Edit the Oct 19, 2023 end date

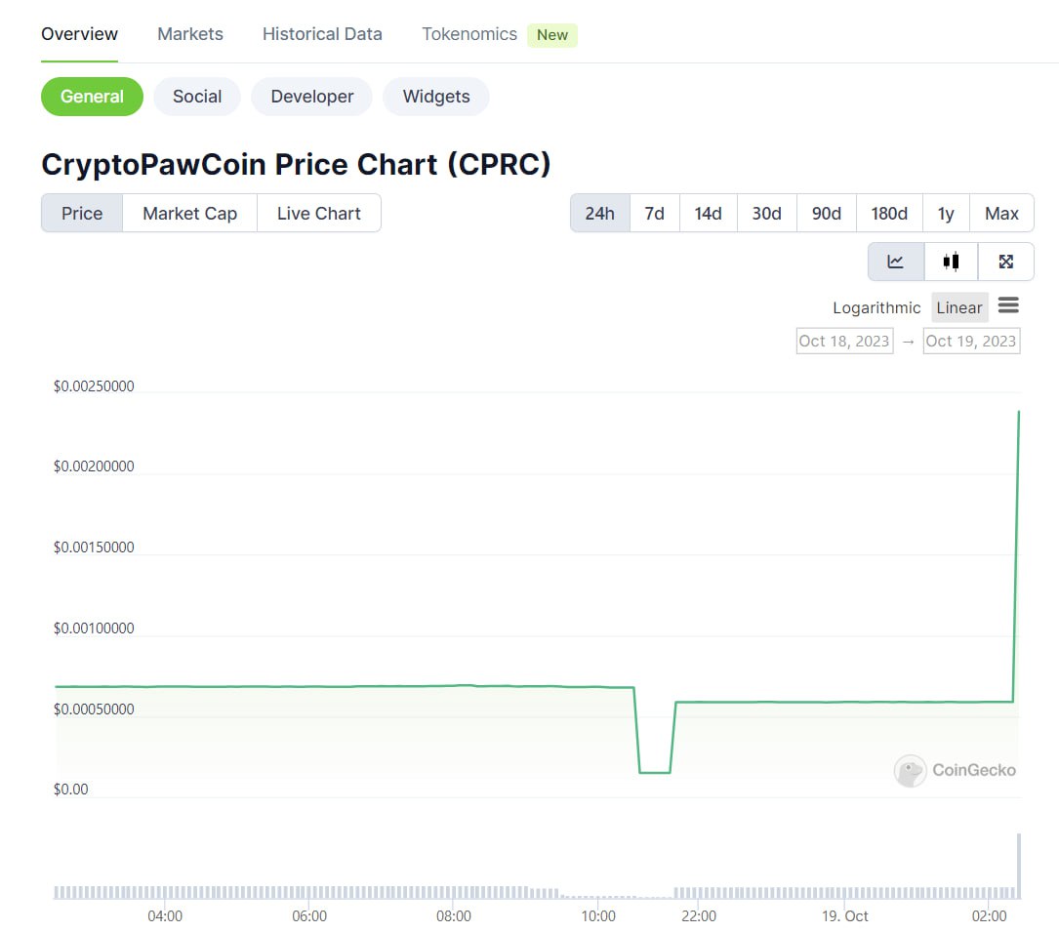[971, 341]
